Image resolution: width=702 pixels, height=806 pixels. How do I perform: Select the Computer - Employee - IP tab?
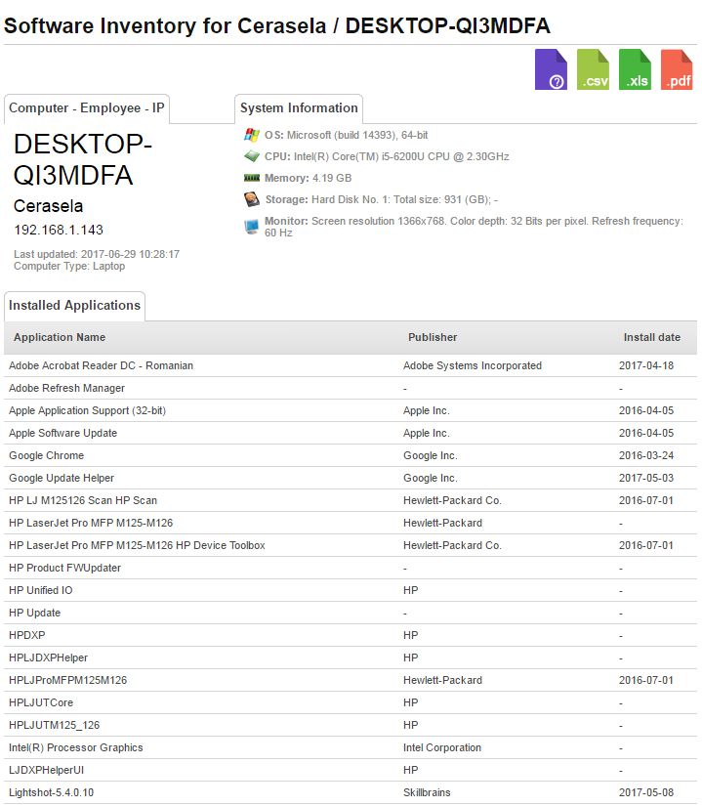pos(87,108)
